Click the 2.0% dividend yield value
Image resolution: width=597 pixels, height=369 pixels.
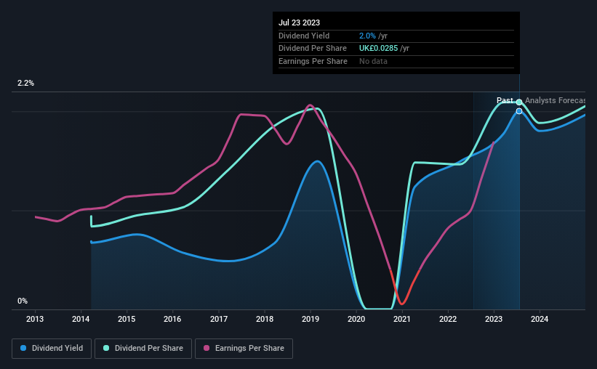click(x=367, y=36)
